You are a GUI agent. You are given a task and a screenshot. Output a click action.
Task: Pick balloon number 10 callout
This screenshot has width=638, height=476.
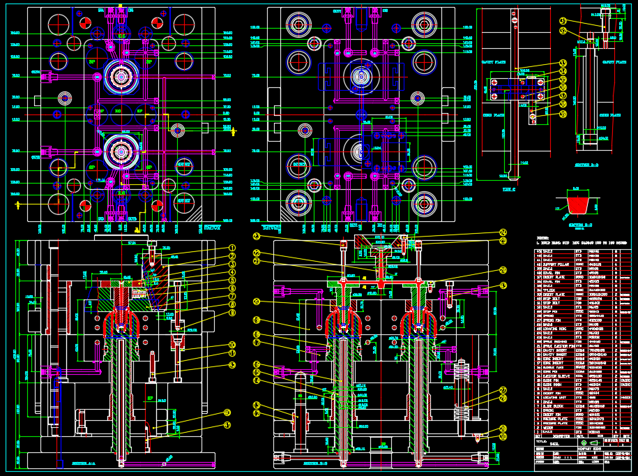coord(232,345)
